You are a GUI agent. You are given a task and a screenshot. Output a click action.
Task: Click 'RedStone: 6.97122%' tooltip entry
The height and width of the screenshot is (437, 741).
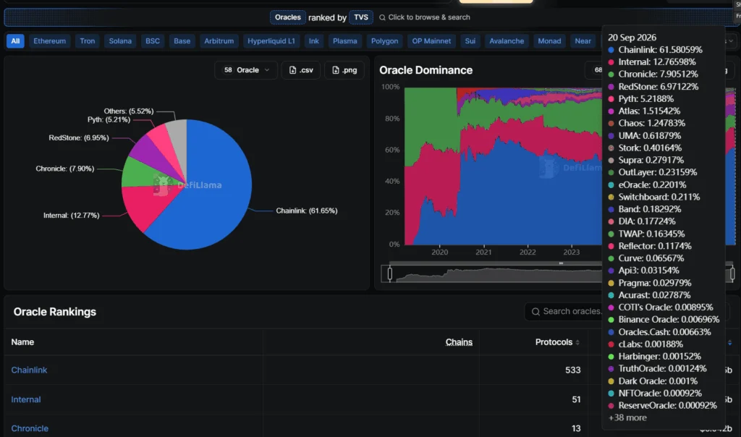point(659,86)
